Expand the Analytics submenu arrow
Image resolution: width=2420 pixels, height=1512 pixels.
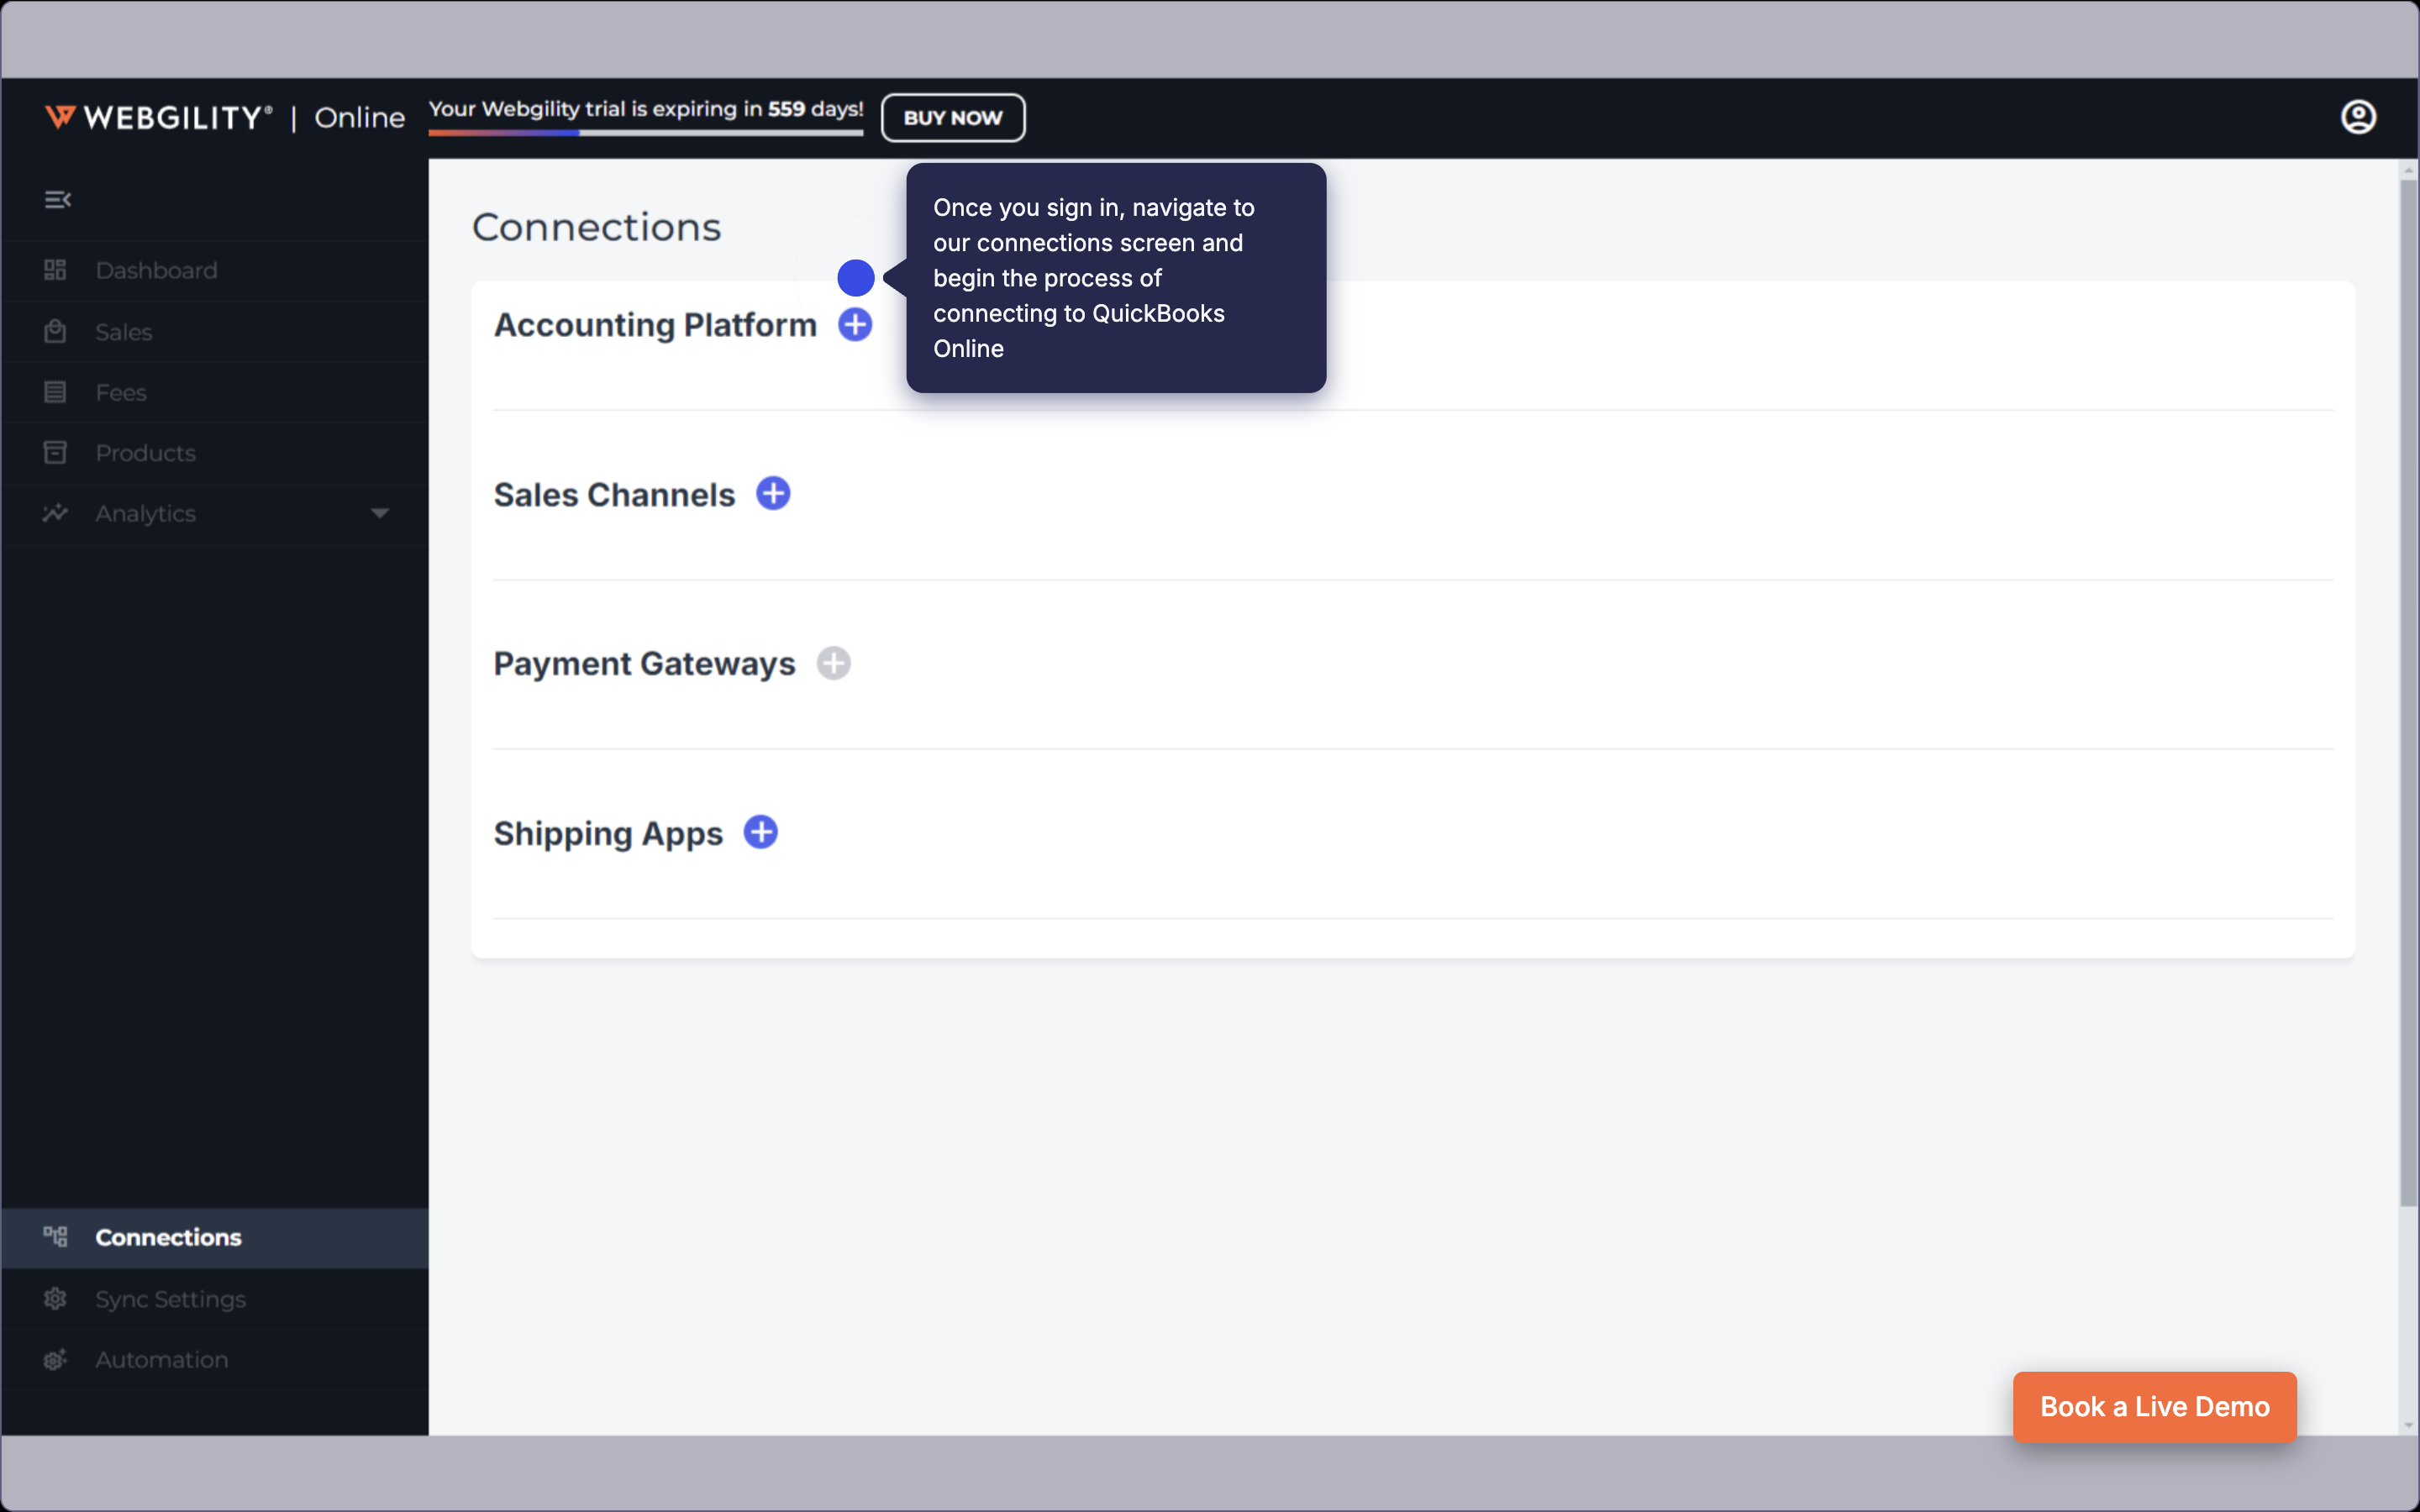[380, 514]
